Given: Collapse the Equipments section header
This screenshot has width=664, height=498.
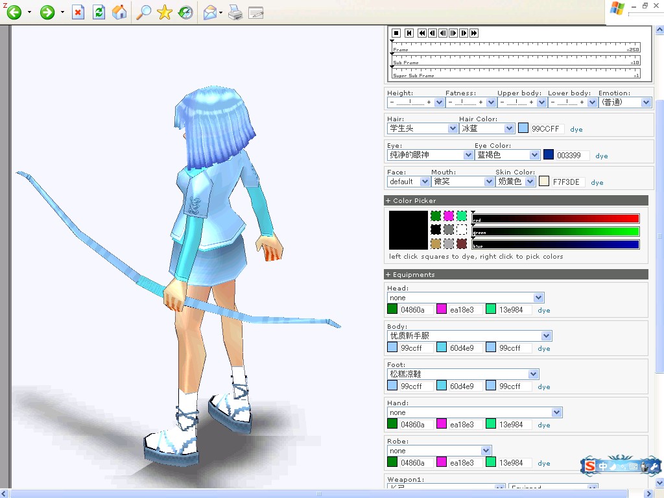Looking at the screenshot, I should point(516,274).
